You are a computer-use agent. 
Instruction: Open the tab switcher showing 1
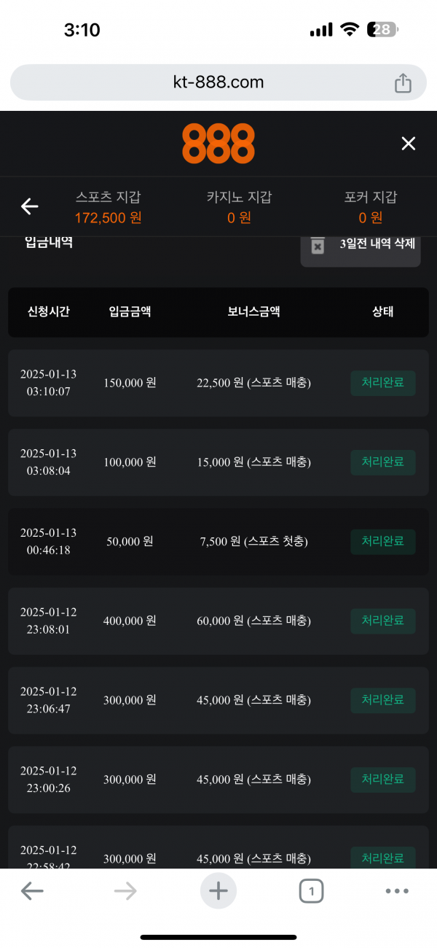(x=311, y=890)
